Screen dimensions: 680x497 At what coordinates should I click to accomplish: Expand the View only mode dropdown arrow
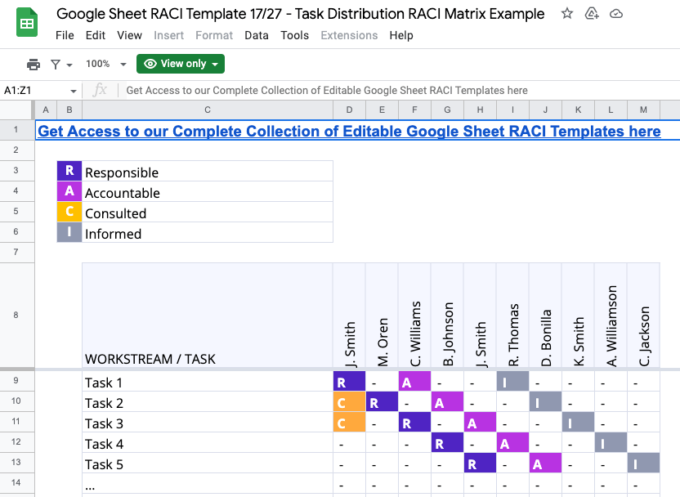[215, 64]
